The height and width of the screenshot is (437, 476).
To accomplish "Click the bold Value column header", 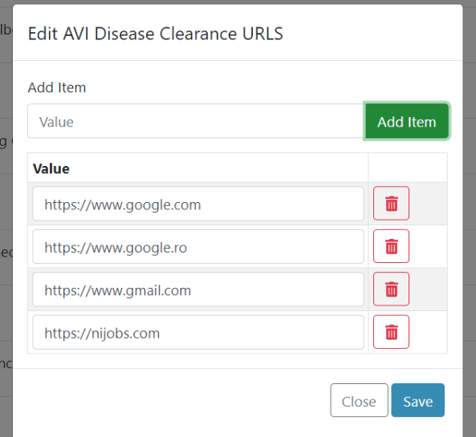I will click(x=51, y=168).
